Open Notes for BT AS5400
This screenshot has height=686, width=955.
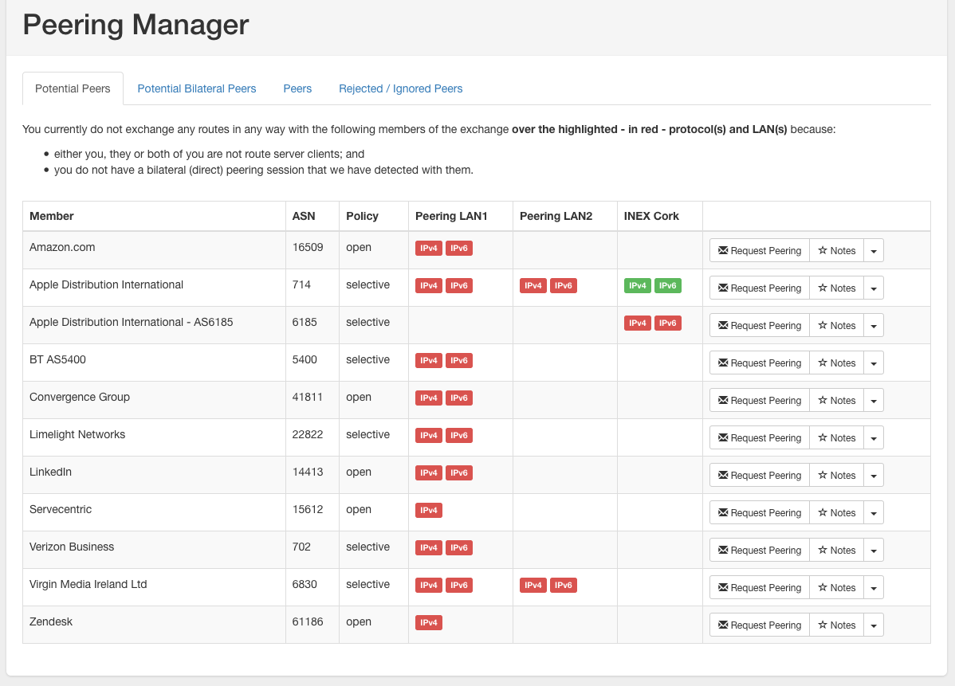coord(836,363)
